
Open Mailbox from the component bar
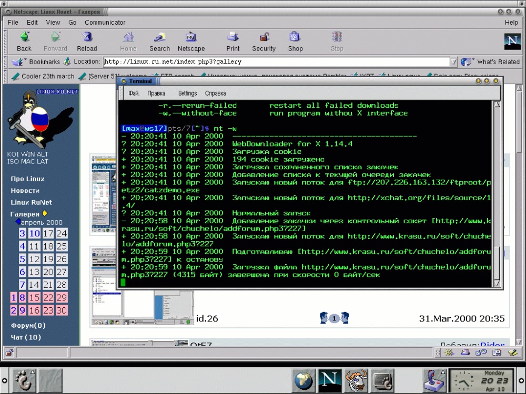465,352
